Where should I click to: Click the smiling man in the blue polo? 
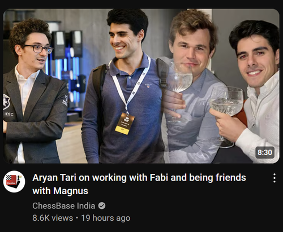125,86
